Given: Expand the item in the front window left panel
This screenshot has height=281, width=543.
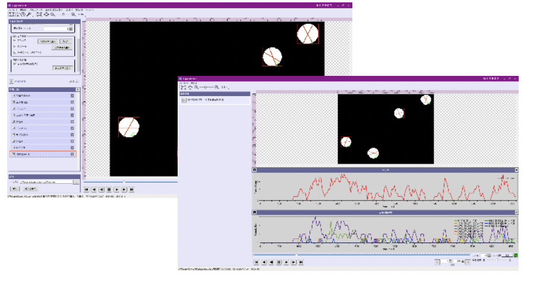Looking at the screenshot, I should 184,100.
